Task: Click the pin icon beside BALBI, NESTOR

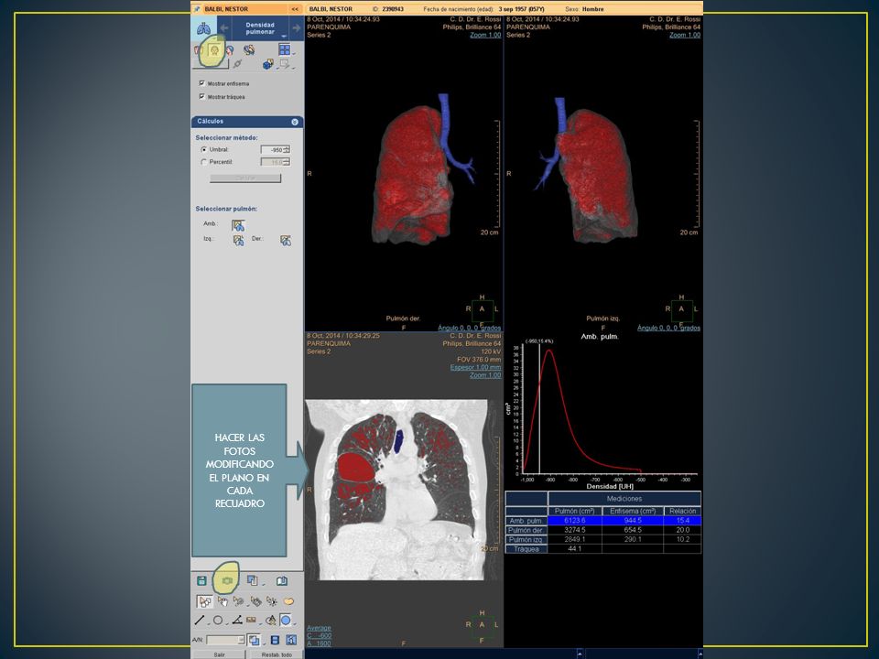Action: click(198, 9)
